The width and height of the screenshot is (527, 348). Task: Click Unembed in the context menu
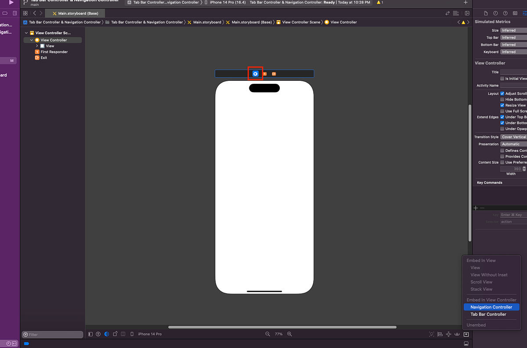[x=477, y=325]
